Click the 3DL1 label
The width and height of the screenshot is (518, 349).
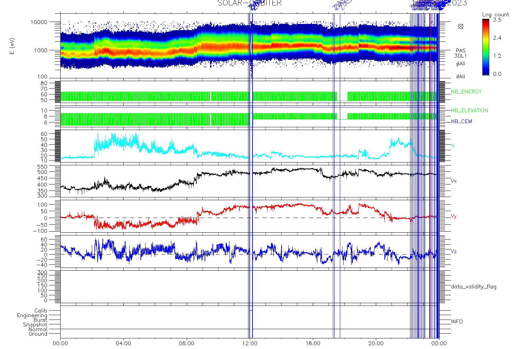(461, 56)
